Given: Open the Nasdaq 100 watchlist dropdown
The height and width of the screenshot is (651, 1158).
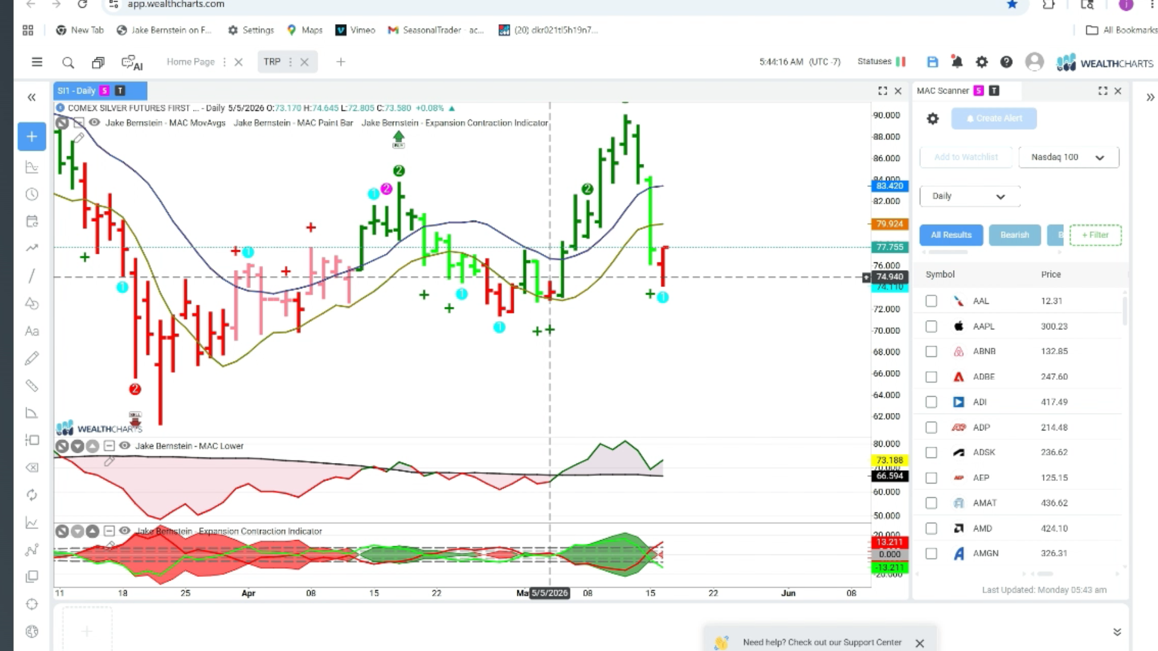Looking at the screenshot, I should tap(1068, 157).
